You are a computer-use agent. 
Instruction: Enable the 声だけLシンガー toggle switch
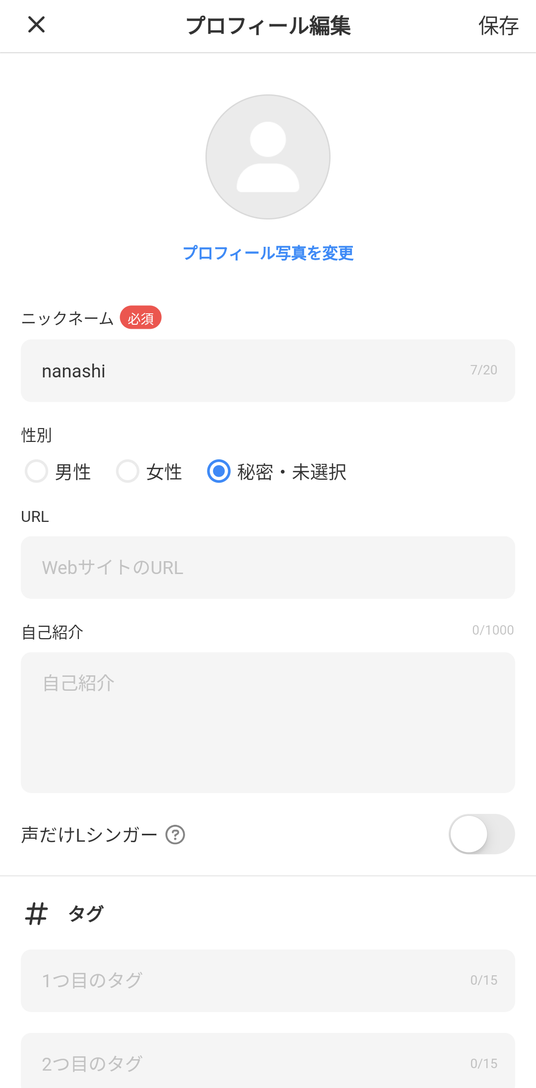(x=481, y=834)
